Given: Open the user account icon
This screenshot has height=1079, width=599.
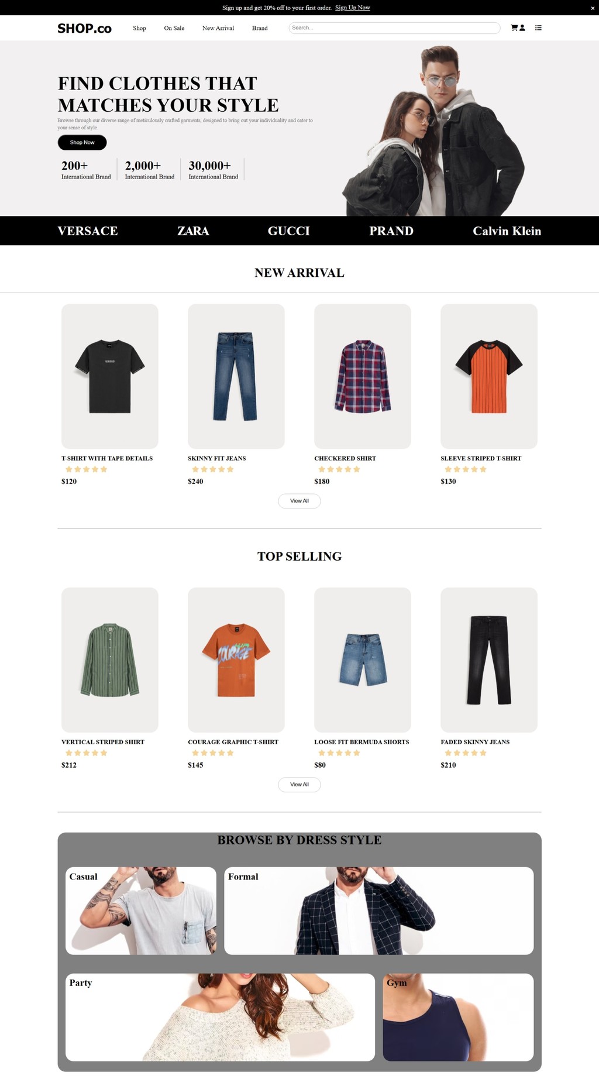Looking at the screenshot, I should click(522, 28).
